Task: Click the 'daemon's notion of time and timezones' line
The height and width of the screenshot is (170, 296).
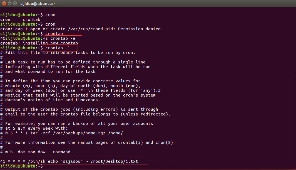Action: pos(50,100)
